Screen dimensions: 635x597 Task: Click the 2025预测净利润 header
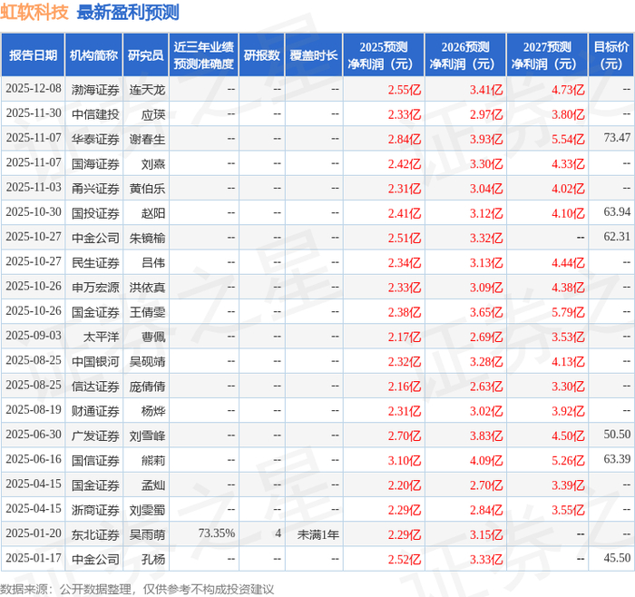(x=384, y=55)
